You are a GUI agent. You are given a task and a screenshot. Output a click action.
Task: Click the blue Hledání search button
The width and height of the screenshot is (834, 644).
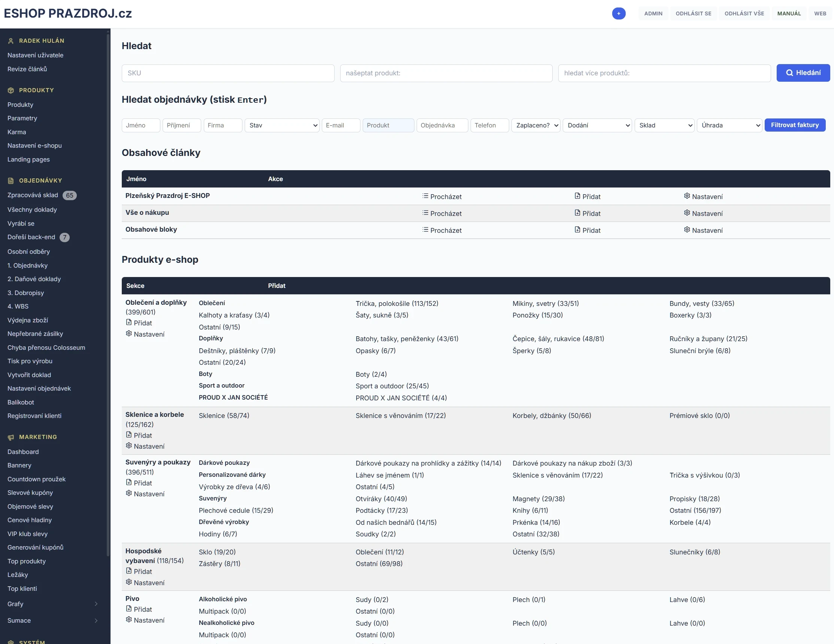[x=803, y=73]
